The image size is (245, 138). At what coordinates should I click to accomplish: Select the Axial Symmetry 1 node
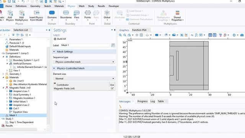pos(22,95)
